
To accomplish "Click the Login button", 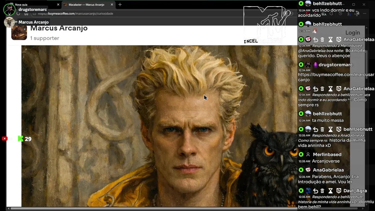I will click(x=352, y=33).
